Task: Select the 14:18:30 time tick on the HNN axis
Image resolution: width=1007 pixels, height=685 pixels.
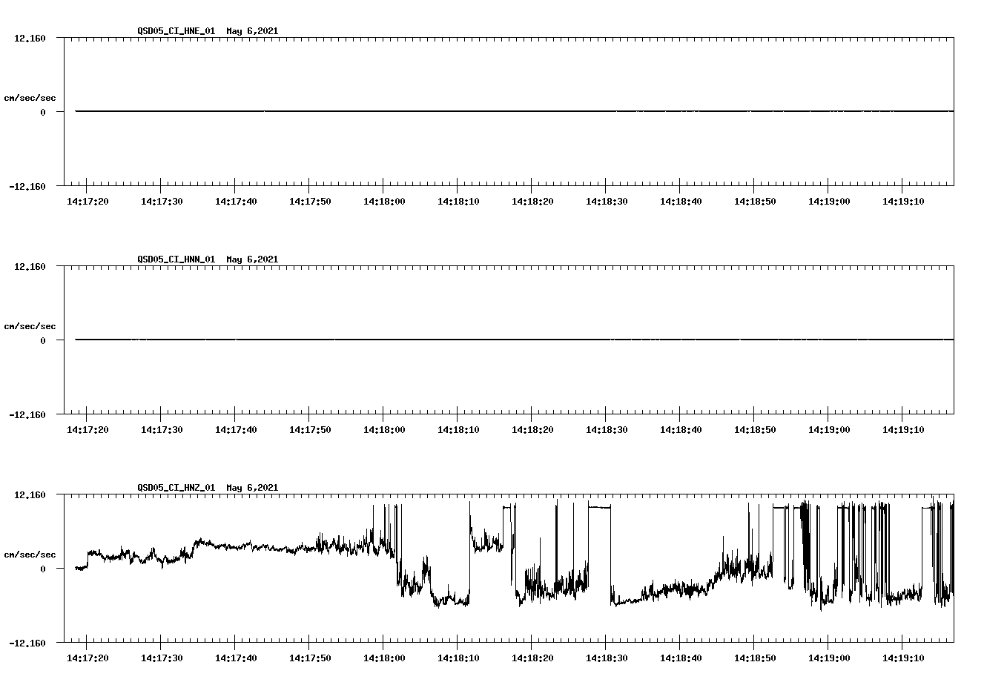Action: click(608, 428)
